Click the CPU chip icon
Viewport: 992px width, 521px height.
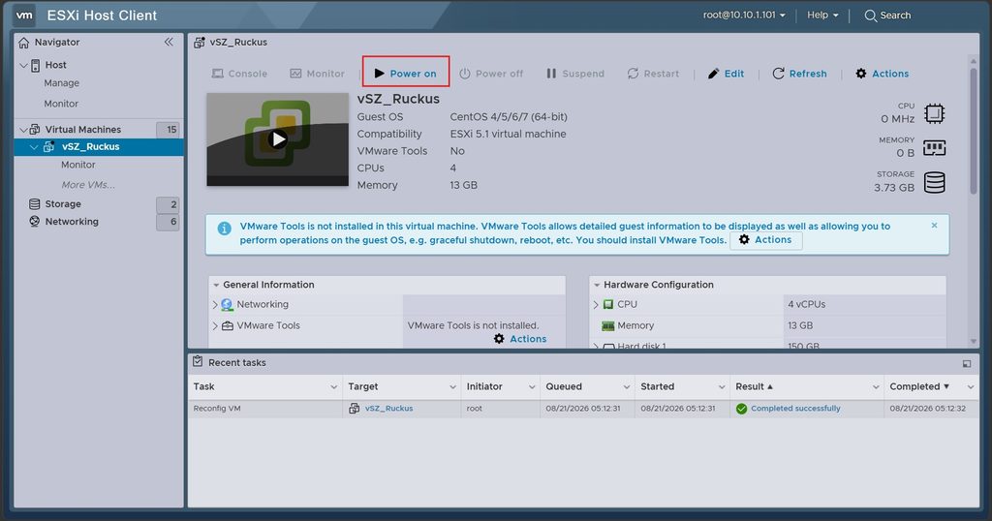coord(935,114)
